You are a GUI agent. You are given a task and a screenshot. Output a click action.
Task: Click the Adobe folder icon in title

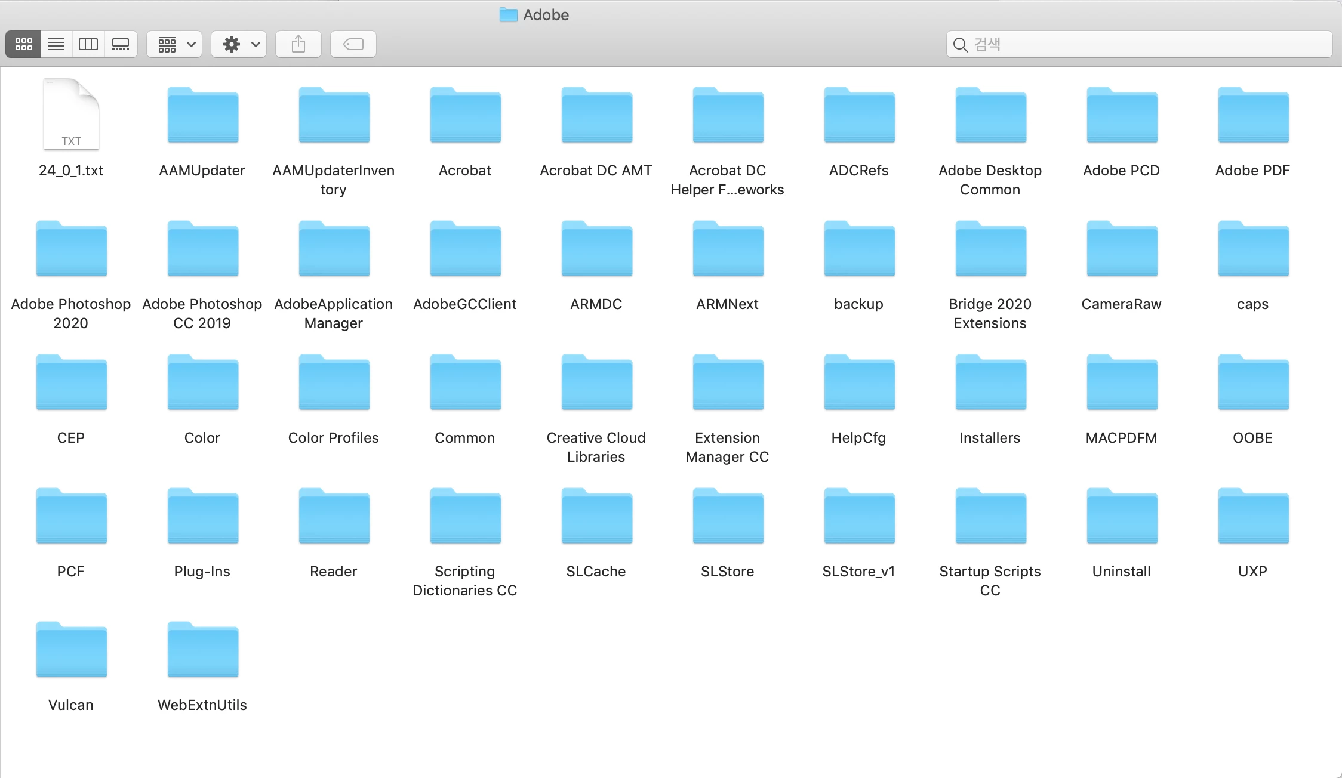coord(508,15)
